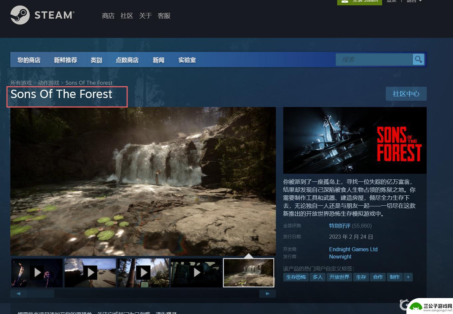Open 点数商店 tab
This screenshot has width=453, height=314.
127,60
